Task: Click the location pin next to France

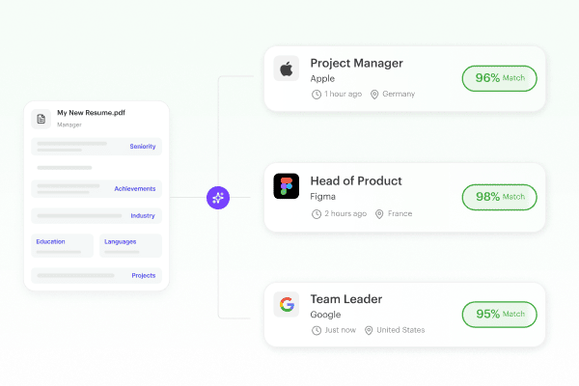Action: point(379,214)
